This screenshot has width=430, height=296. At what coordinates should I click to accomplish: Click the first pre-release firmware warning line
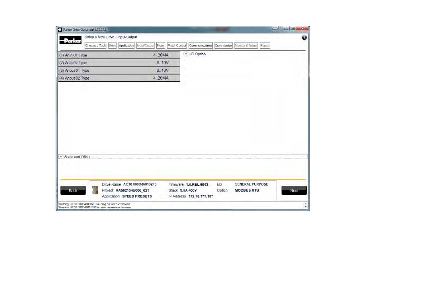click(x=95, y=204)
